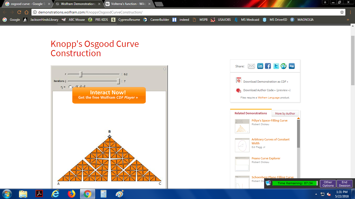Select the Related Demonstrations tab

click(x=251, y=113)
